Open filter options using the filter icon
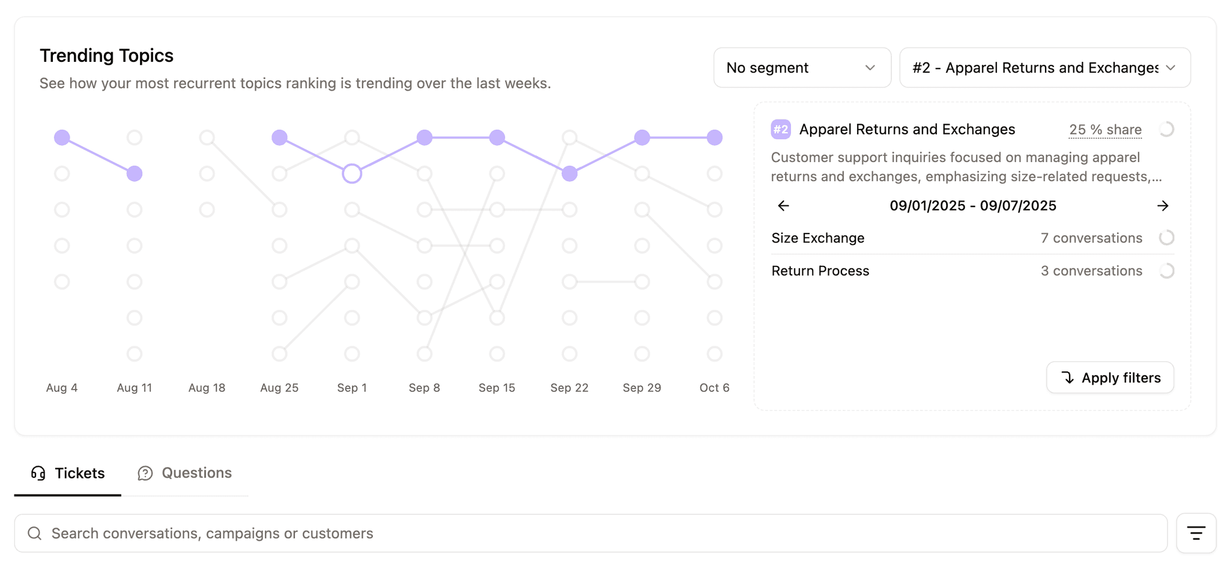Screen dimensions: 1230x572 (1196, 533)
